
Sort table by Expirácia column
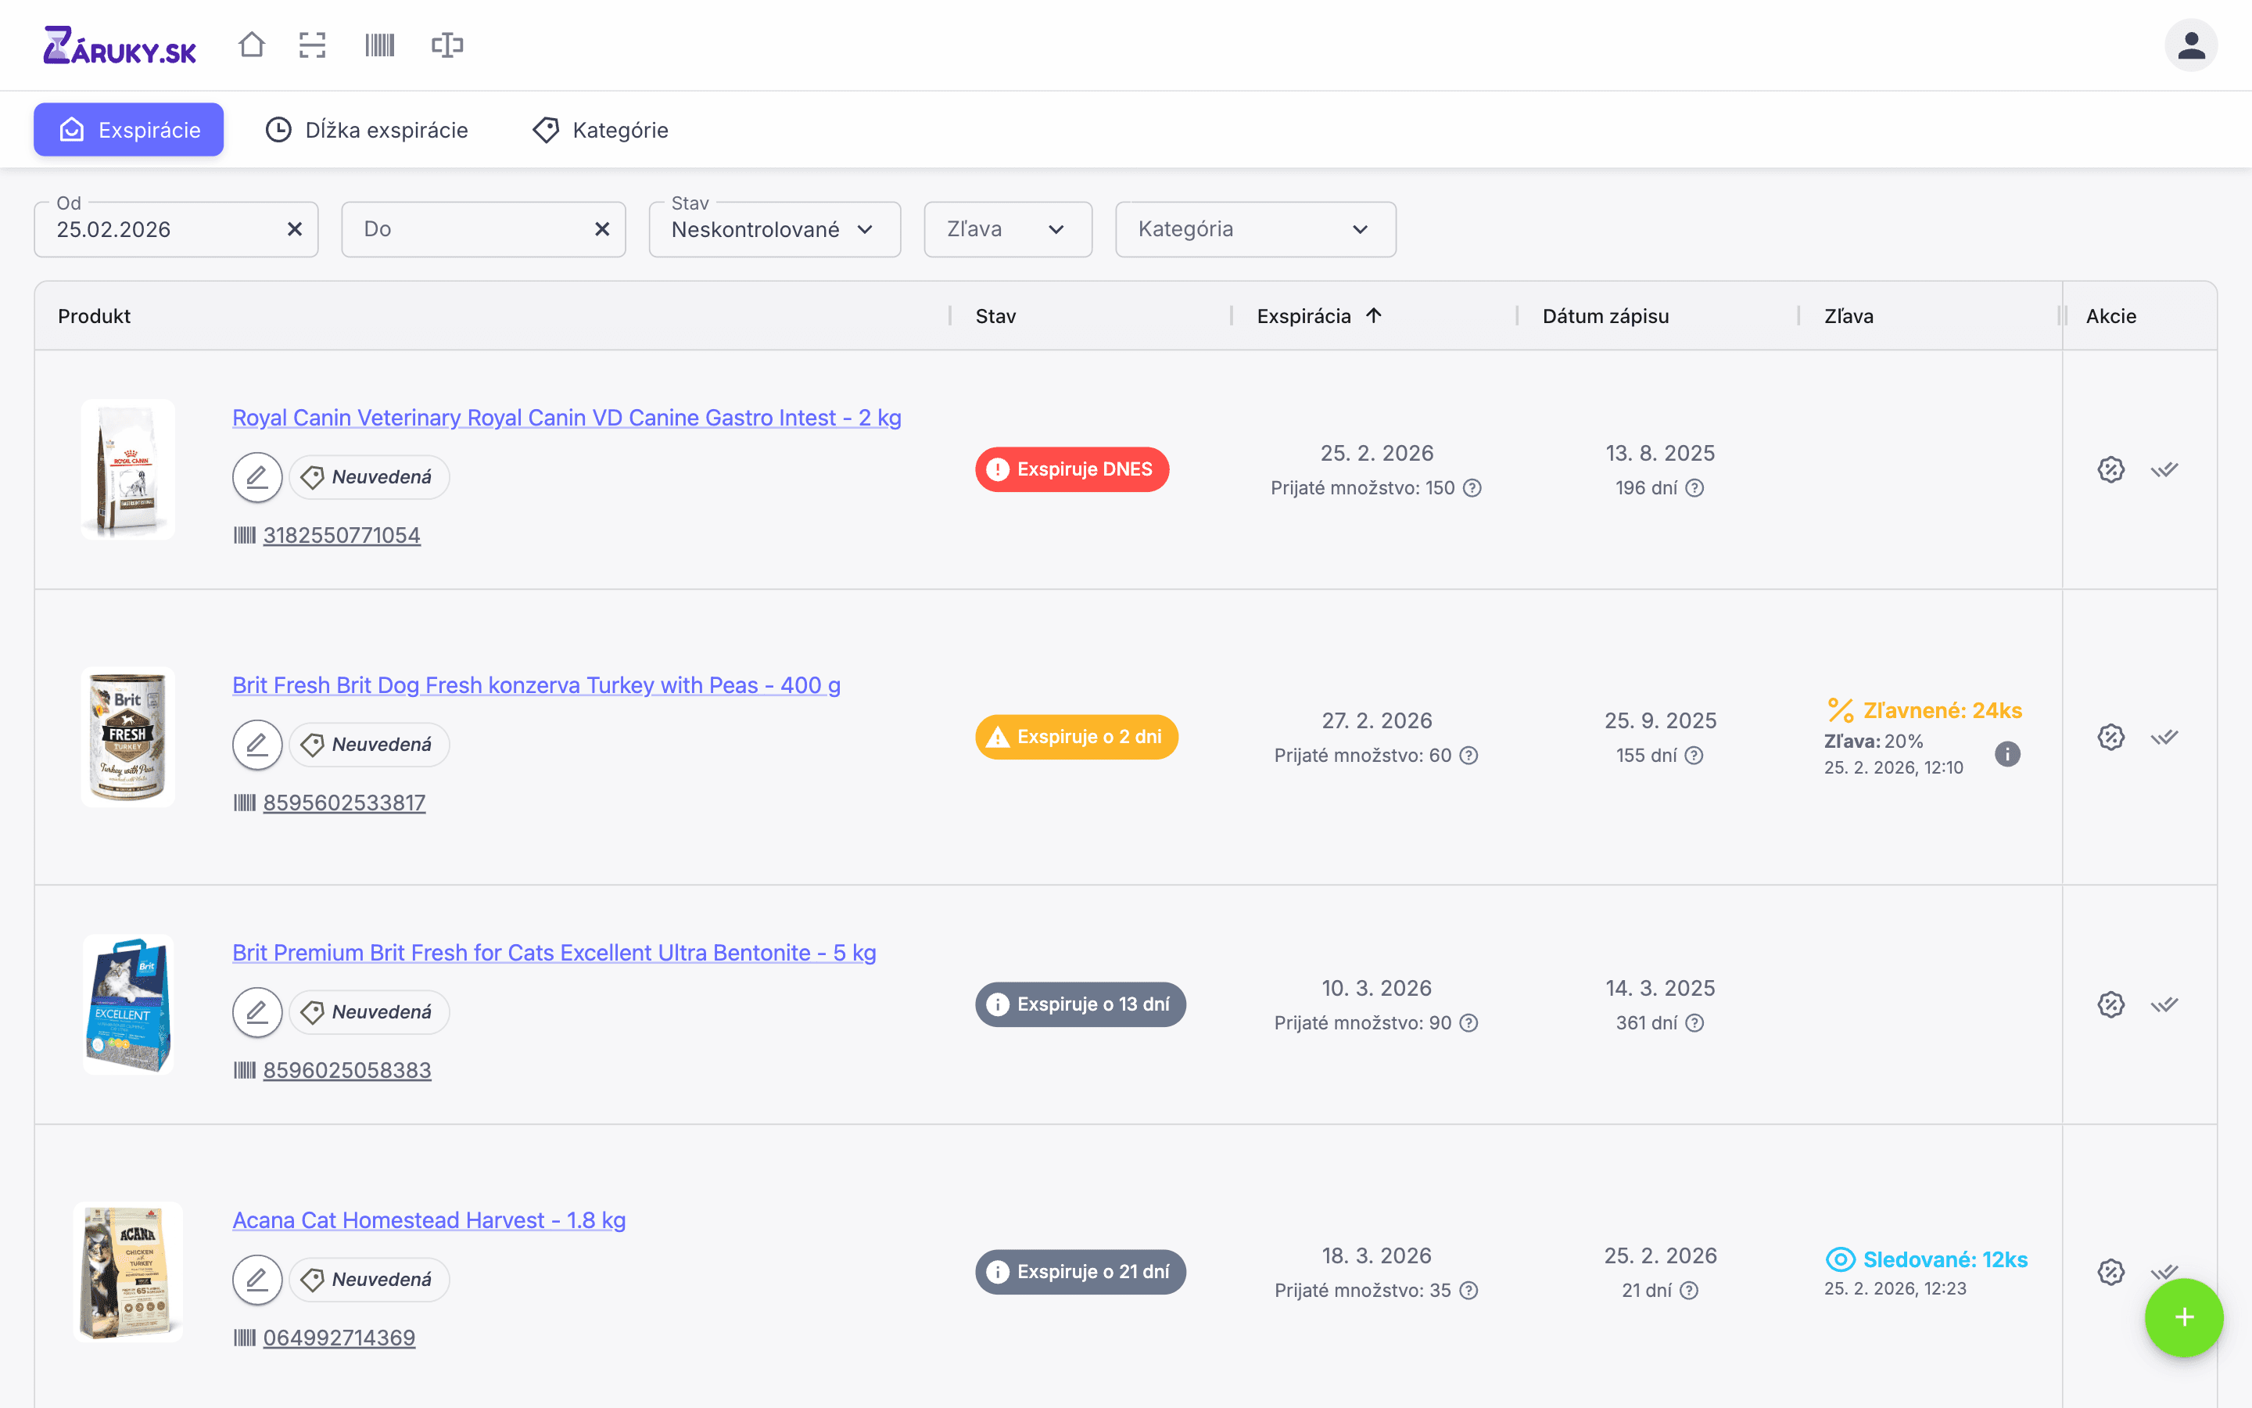click(x=1318, y=316)
